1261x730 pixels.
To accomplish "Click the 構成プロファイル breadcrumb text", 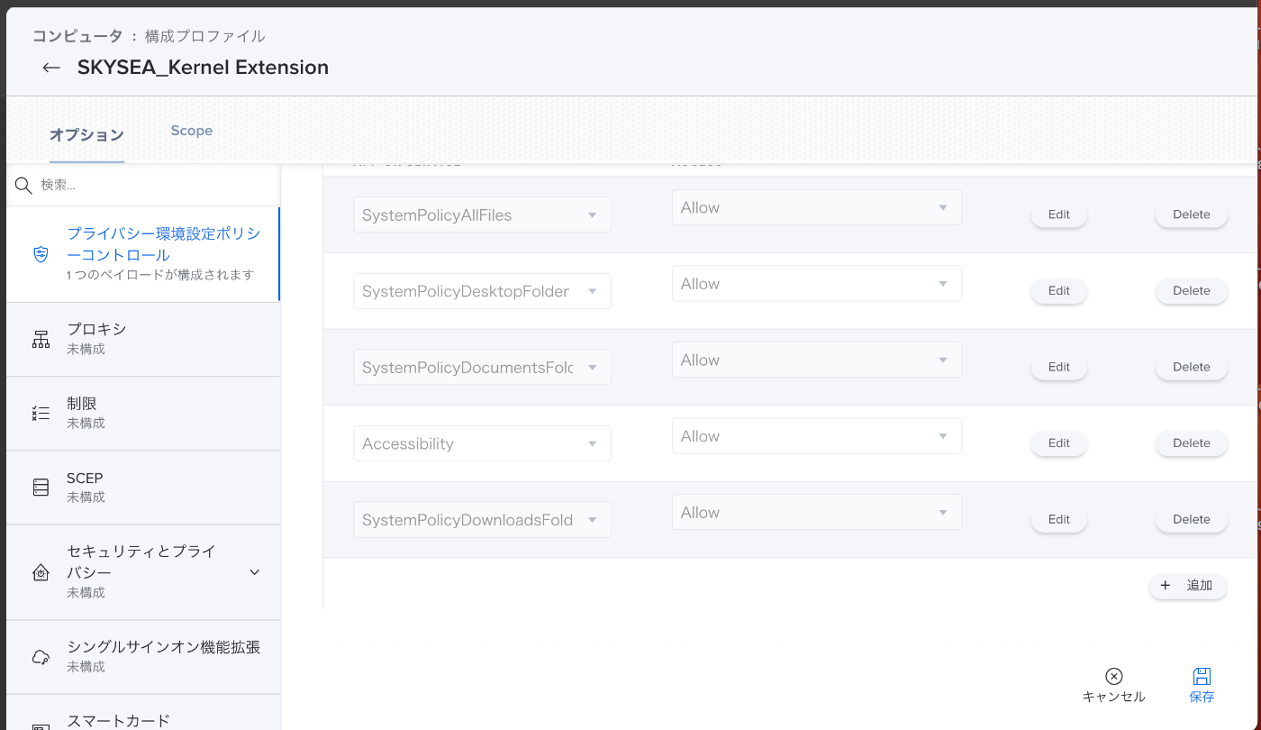I will pos(204,37).
